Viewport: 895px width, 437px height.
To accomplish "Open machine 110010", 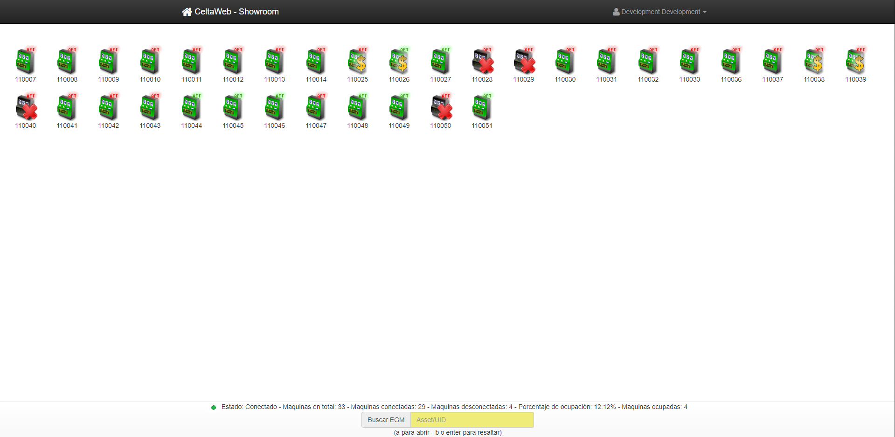I will (x=150, y=61).
